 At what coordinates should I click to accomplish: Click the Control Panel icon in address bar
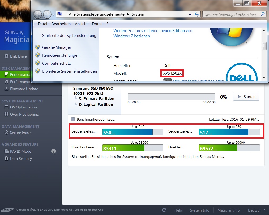pos(59,14)
